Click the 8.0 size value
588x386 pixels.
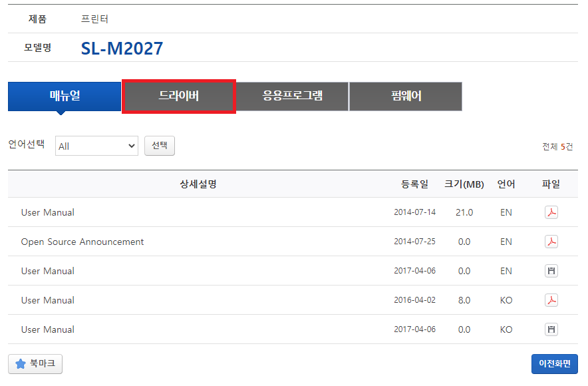464,300
